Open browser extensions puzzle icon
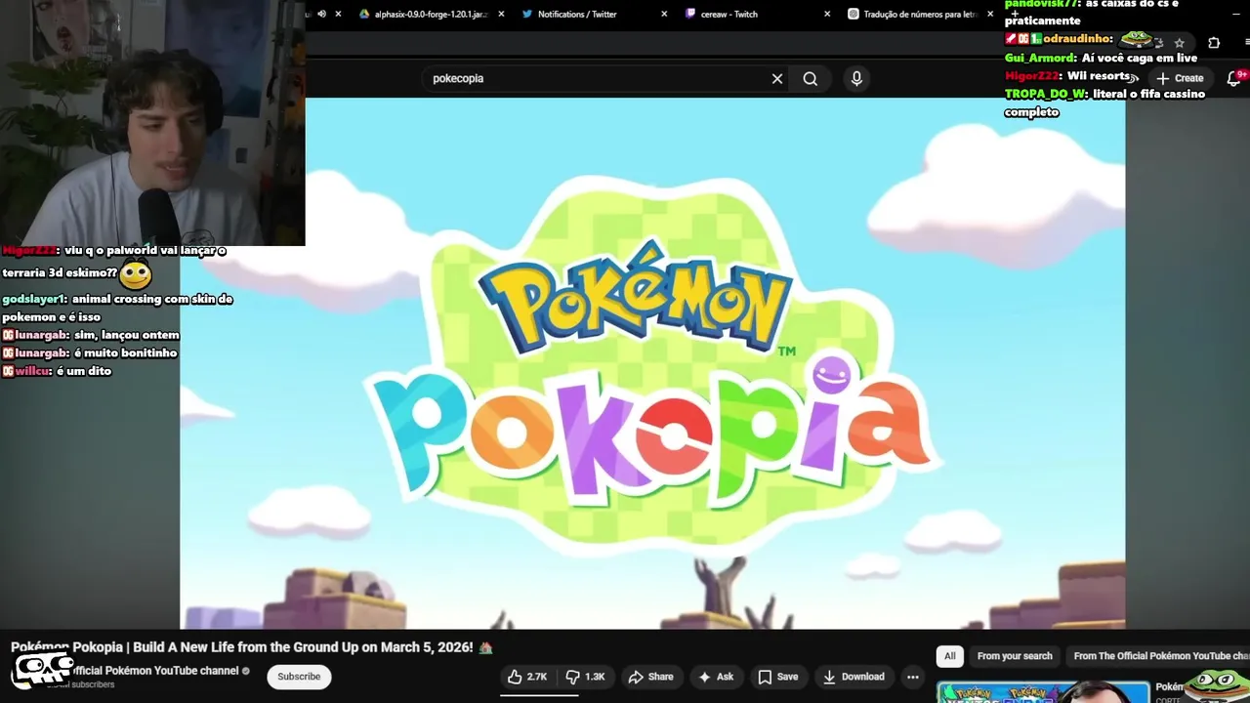 tap(1214, 43)
